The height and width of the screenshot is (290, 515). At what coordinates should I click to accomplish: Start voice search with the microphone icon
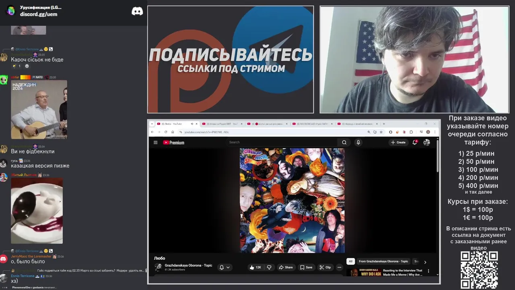358,142
